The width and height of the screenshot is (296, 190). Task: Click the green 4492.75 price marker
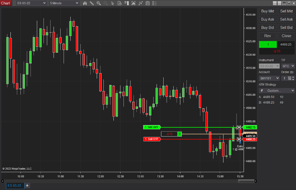[250, 128]
